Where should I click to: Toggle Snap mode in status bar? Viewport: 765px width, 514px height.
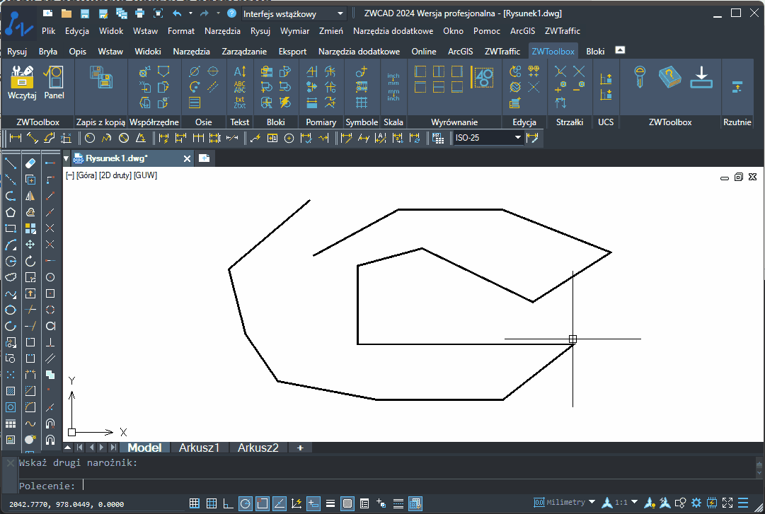[x=194, y=503]
